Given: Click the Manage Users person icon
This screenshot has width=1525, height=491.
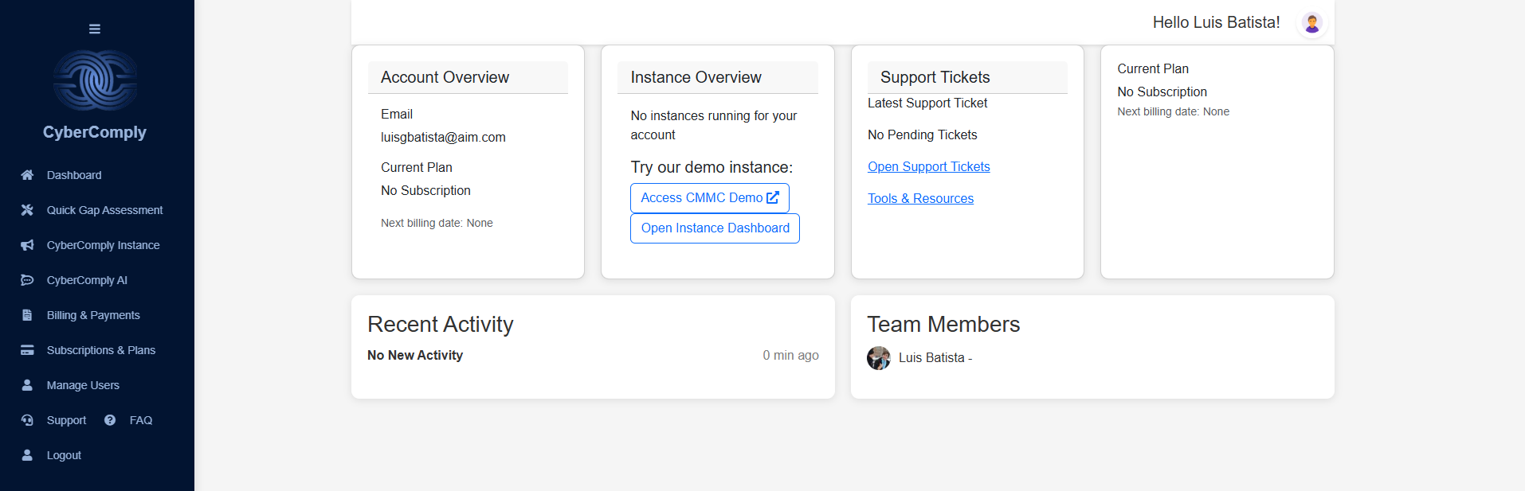Looking at the screenshot, I should pyautogui.click(x=27, y=385).
